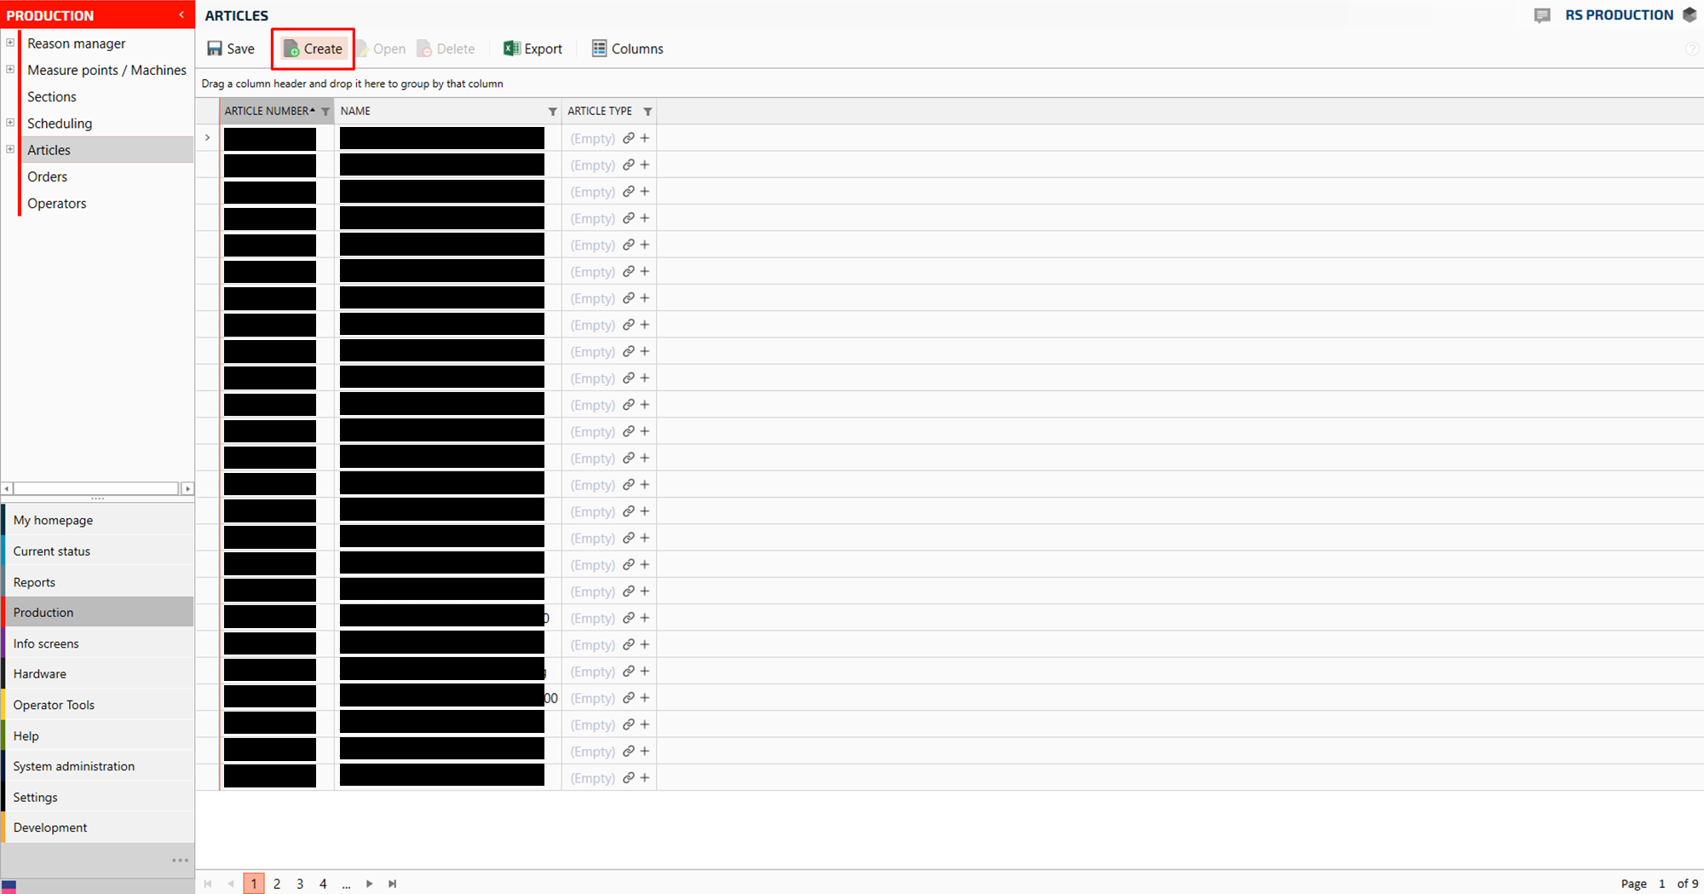Screen dimensions: 1704x894
Task: Expand Measure points / Machines node
Action: (x=10, y=70)
